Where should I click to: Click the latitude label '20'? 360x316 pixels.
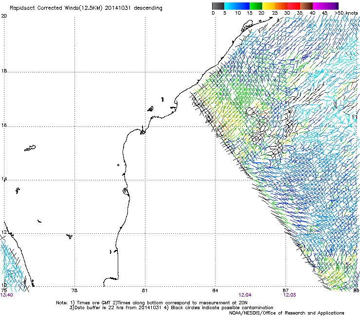point(4,16)
